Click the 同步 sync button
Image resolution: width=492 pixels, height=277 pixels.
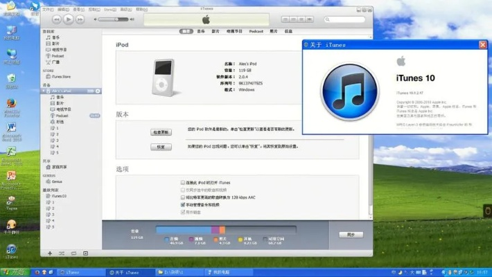coord(351,235)
